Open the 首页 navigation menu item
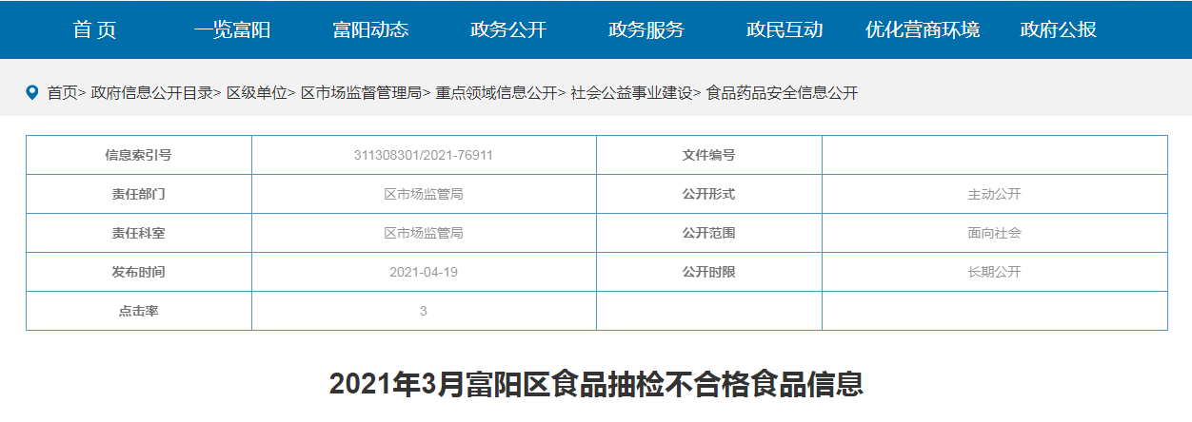 point(94,29)
